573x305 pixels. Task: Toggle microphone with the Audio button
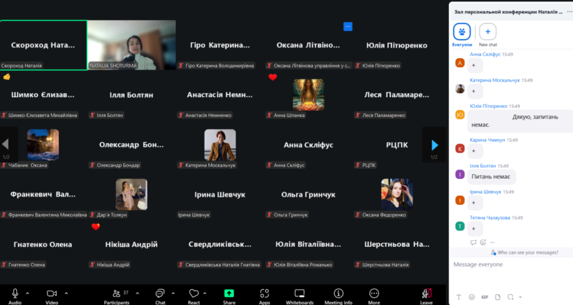pos(15,294)
